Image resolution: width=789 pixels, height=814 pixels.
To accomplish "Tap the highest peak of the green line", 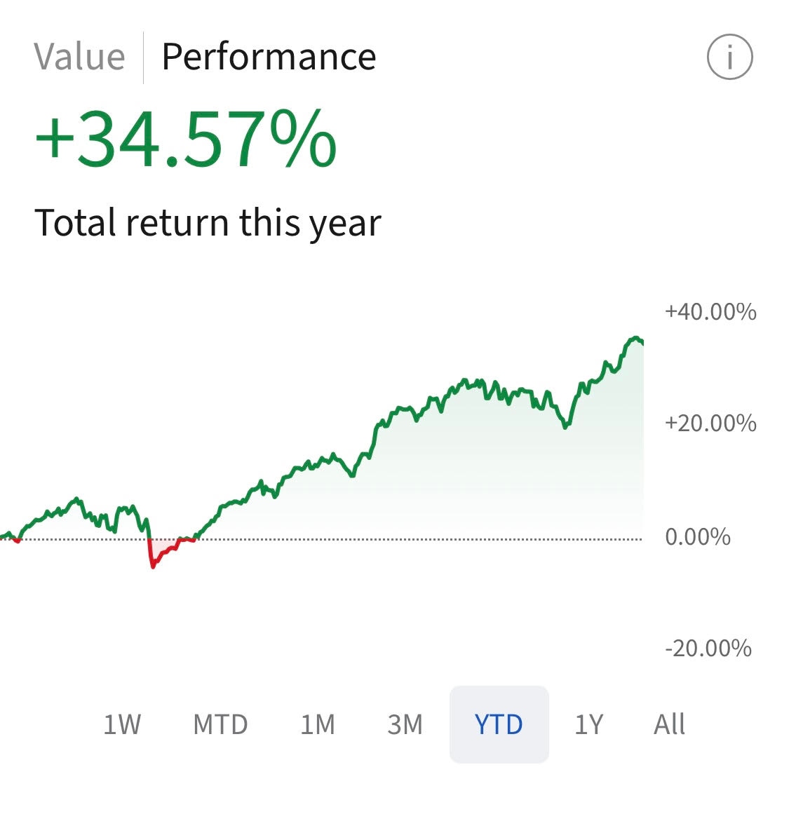I will (635, 339).
